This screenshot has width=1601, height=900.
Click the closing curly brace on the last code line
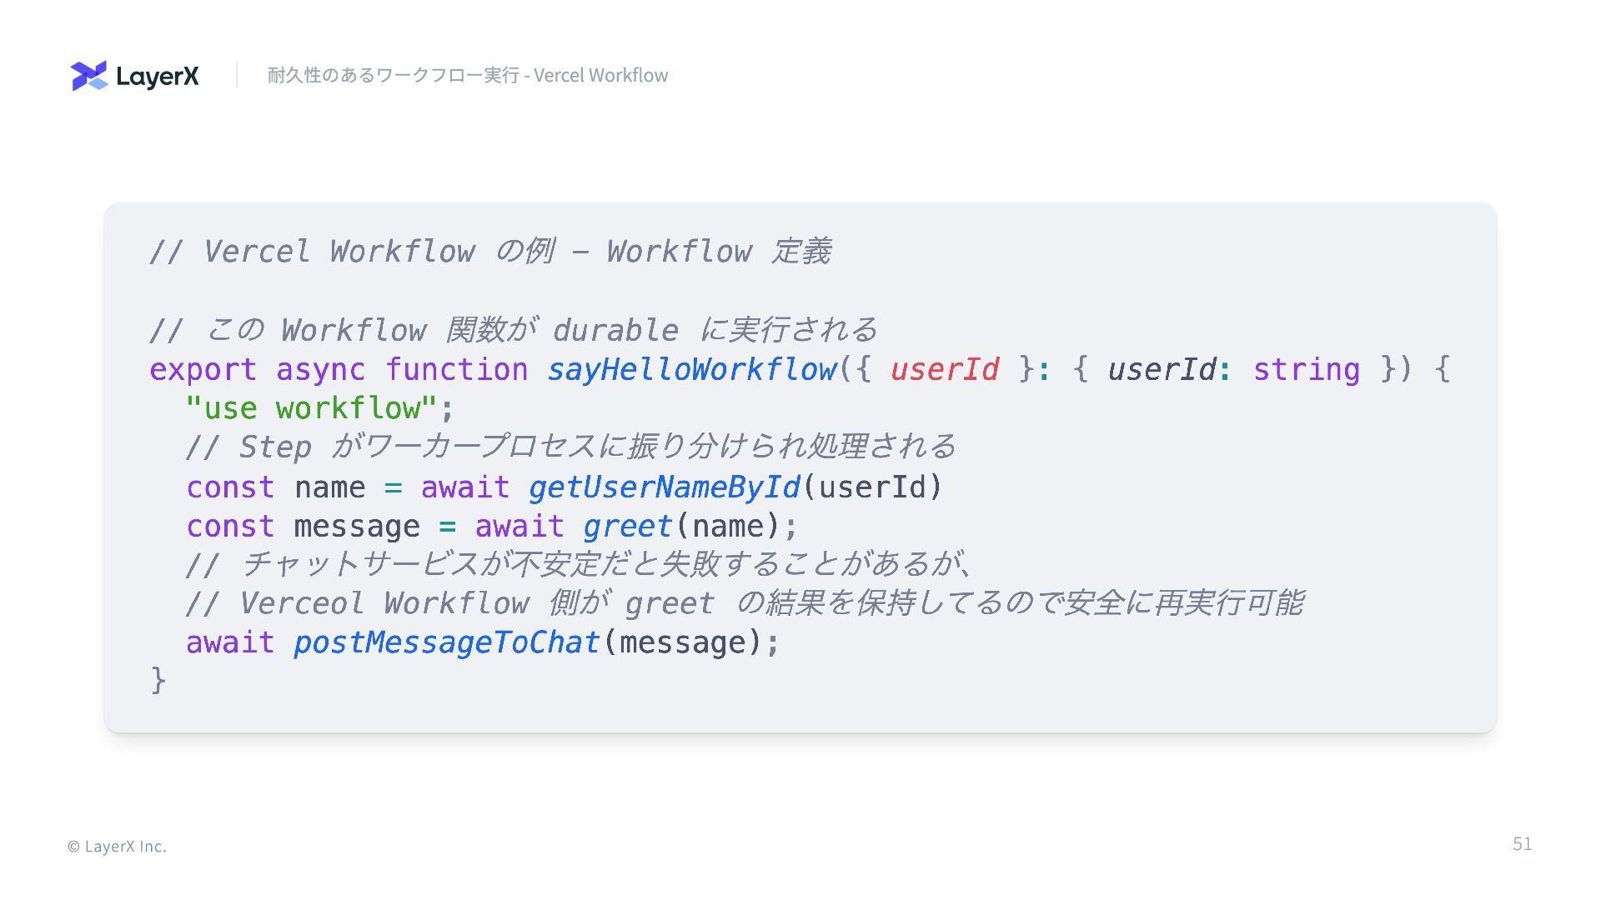coord(158,680)
